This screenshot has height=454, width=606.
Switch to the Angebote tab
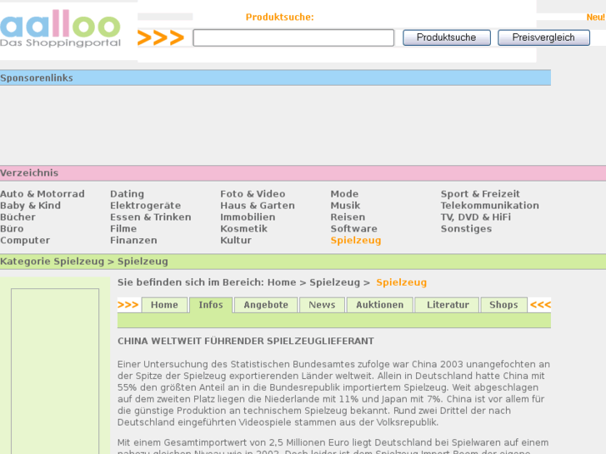click(266, 305)
